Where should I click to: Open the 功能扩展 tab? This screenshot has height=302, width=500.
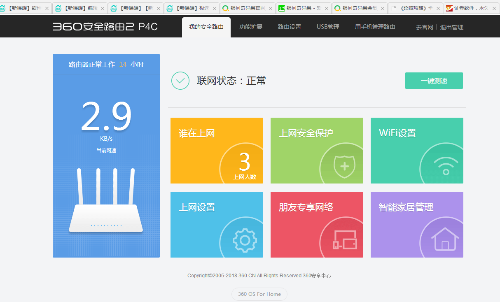pyautogui.click(x=251, y=27)
